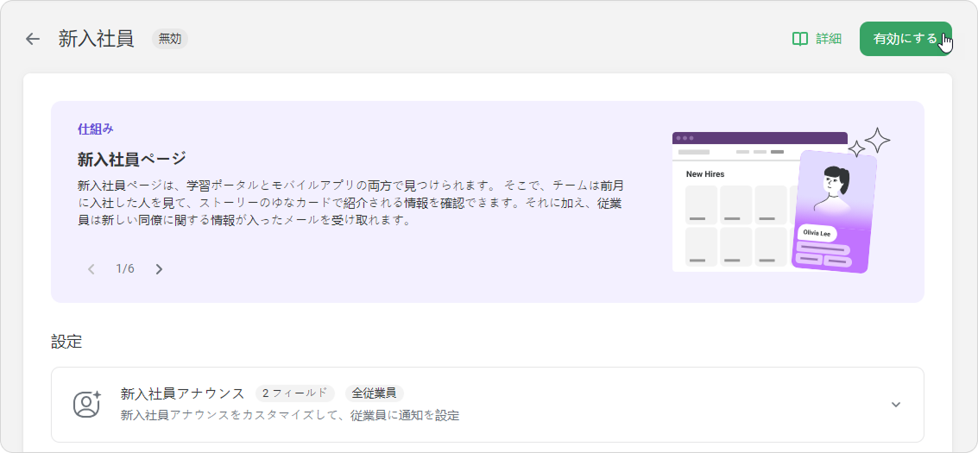The image size is (978, 453).
Task: Expand the 新入社員アナウンス settings section
Action: [895, 405]
